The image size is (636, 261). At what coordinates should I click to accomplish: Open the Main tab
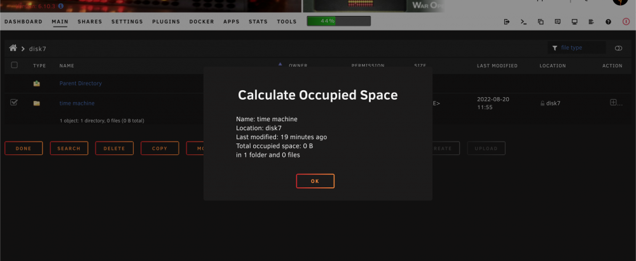pyautogui.click(x=60, y=22)
